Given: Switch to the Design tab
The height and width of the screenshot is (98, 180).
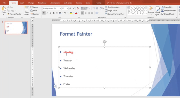Looking at the screenshot, I should coord(31,3).
